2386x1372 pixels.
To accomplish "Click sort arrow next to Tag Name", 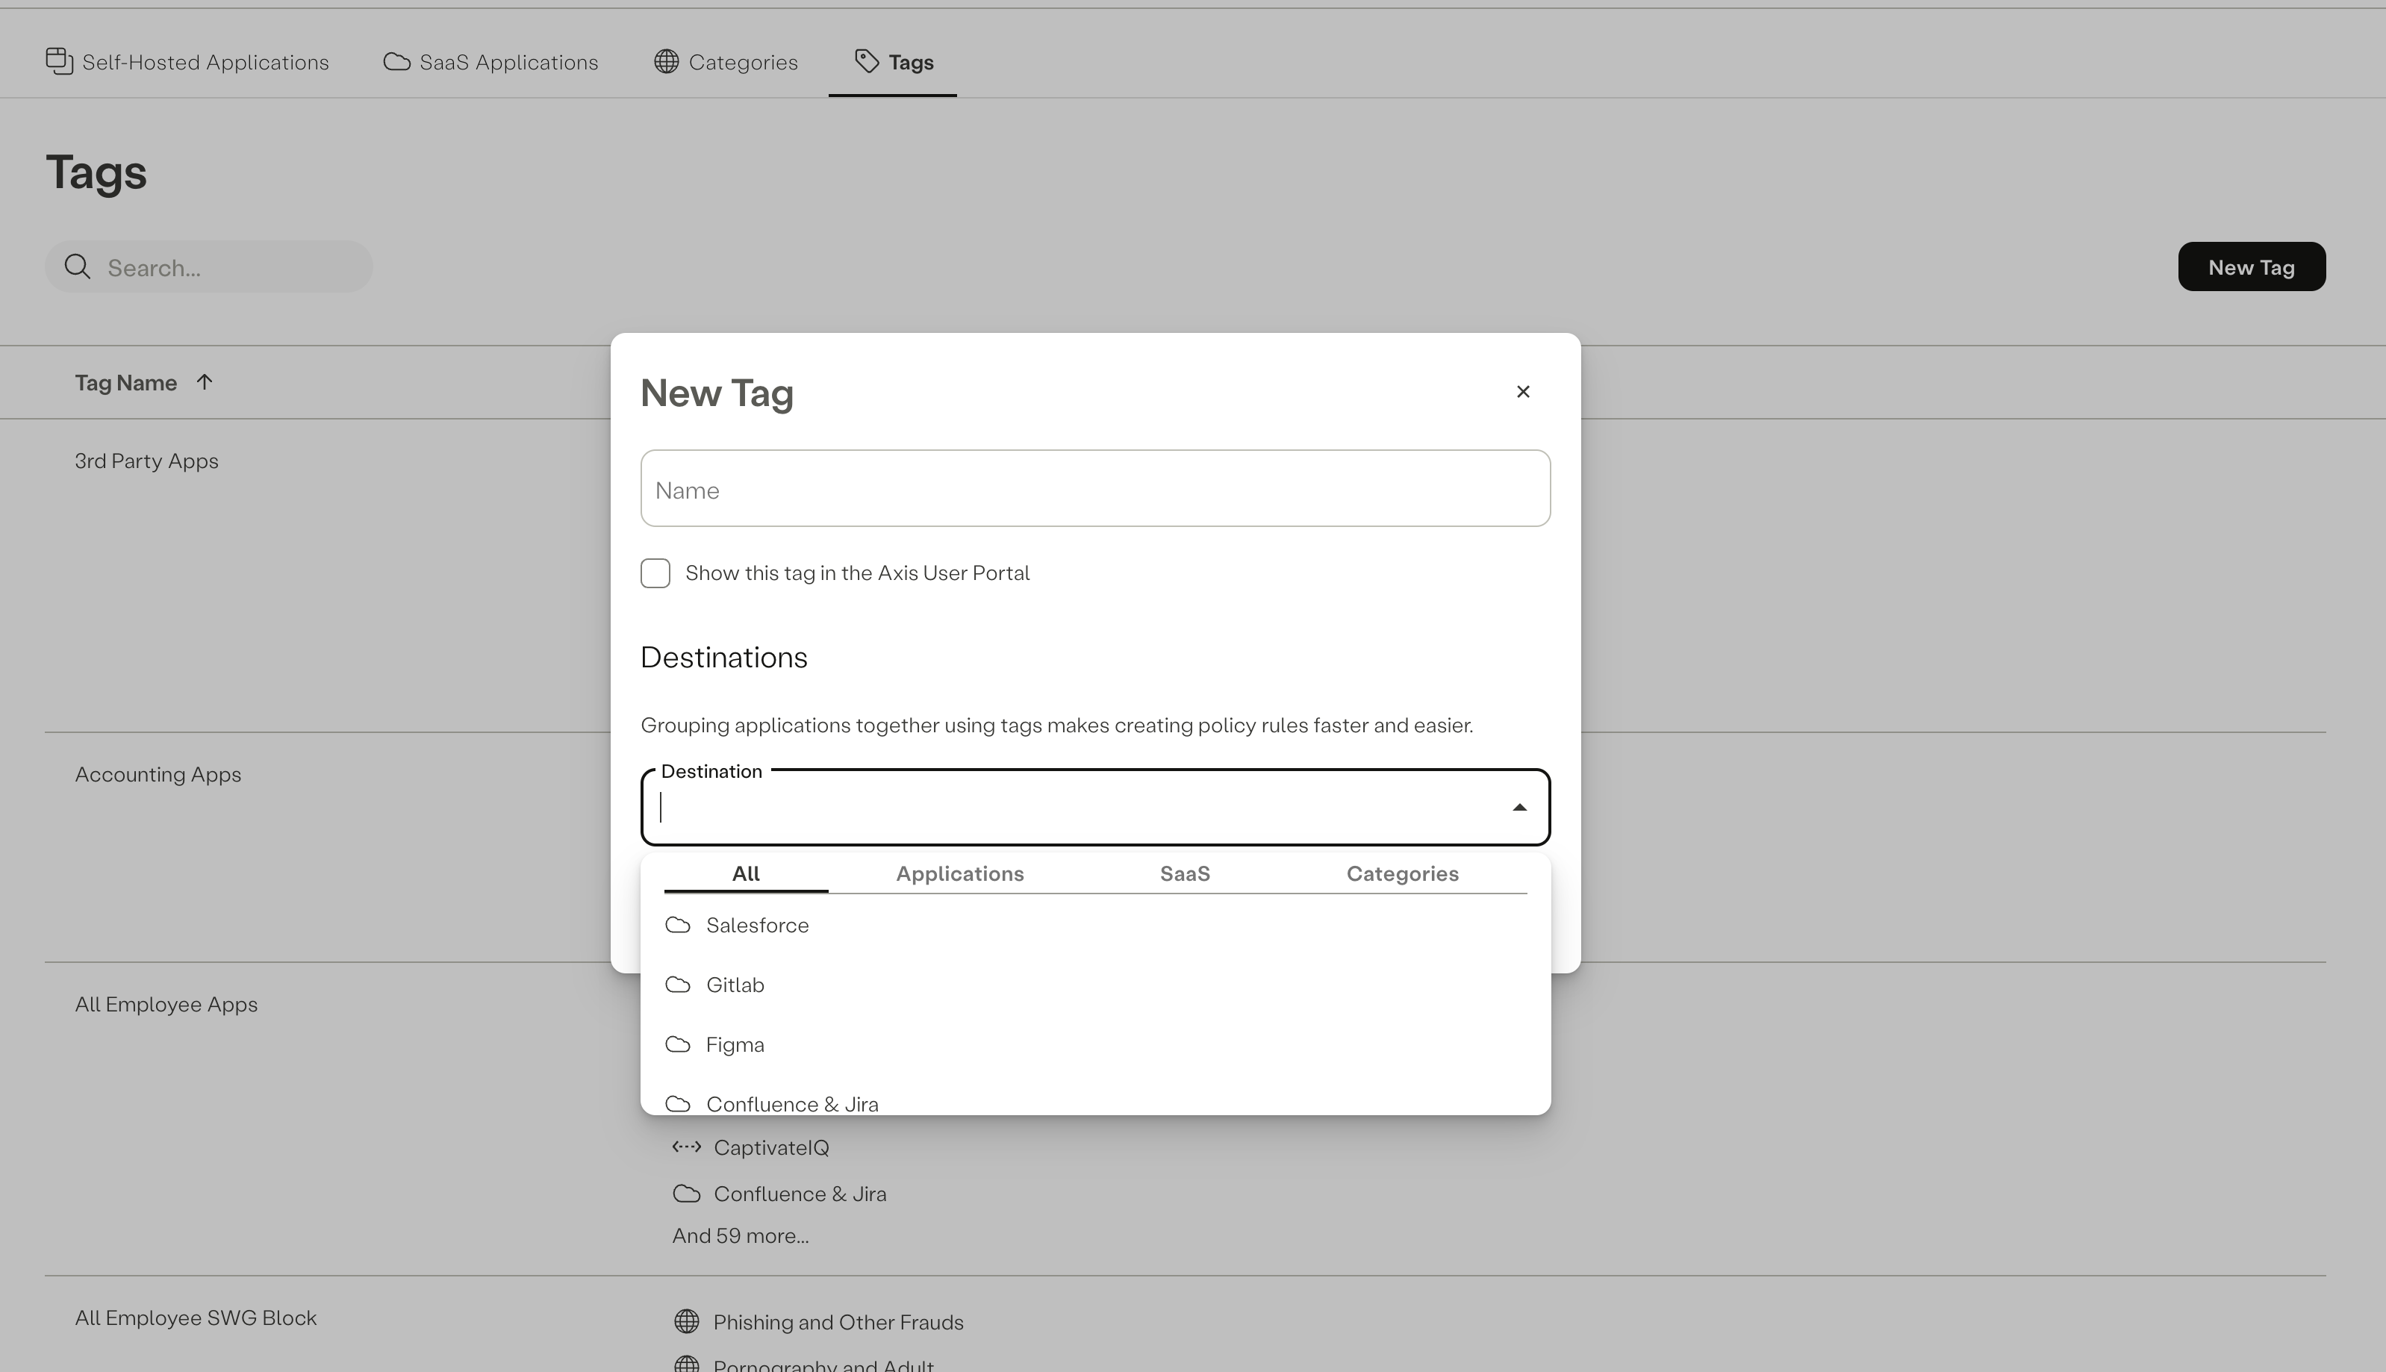I will click(205, 383).
